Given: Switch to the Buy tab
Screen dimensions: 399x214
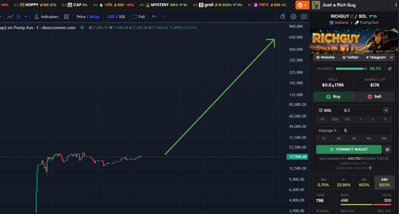Looking at the screenshot, I should [333, 97].
